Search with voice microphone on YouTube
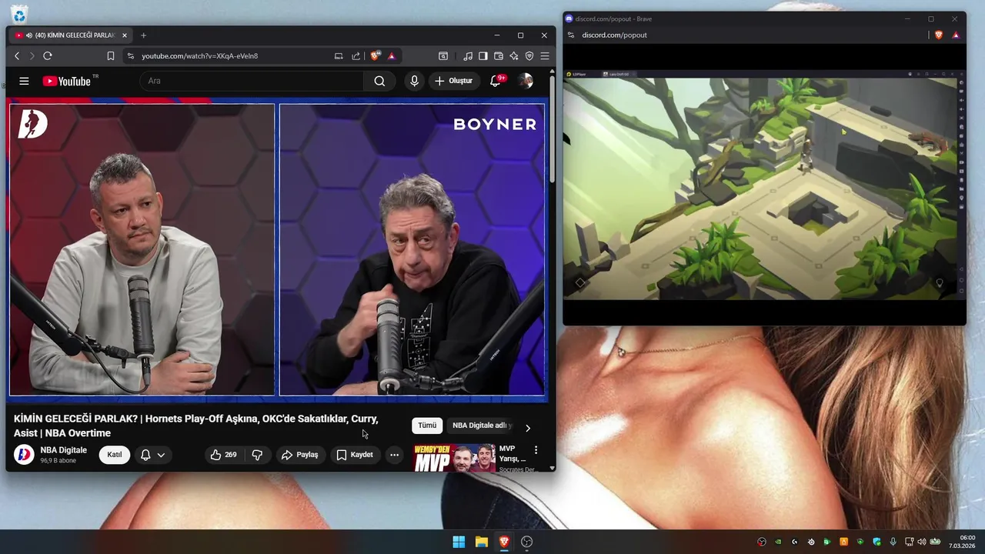This screenshot has height=554, width=985. coord(414,81)
